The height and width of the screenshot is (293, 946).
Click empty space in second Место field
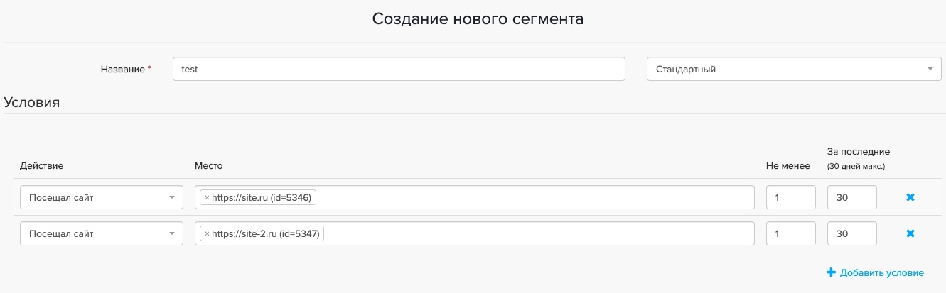coord(533,233)
